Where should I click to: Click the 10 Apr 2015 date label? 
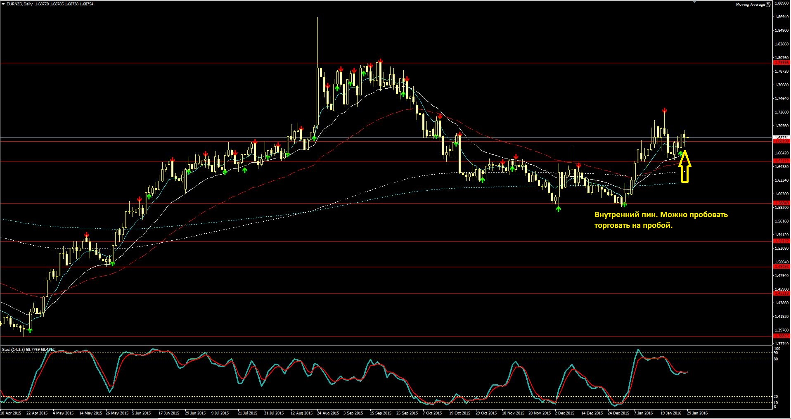pos(11,413)
